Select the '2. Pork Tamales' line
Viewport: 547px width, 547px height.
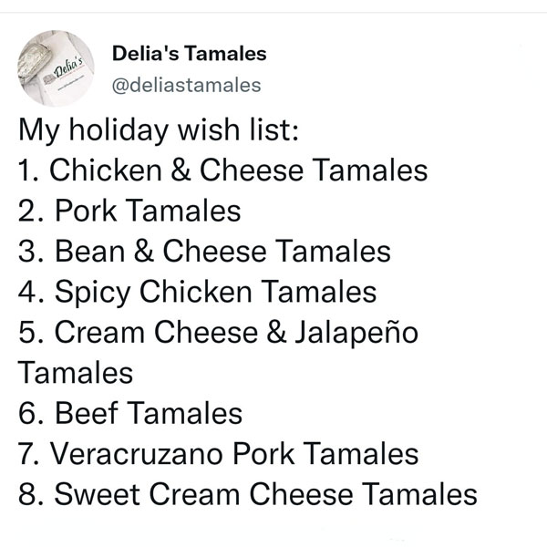[129, 211]
